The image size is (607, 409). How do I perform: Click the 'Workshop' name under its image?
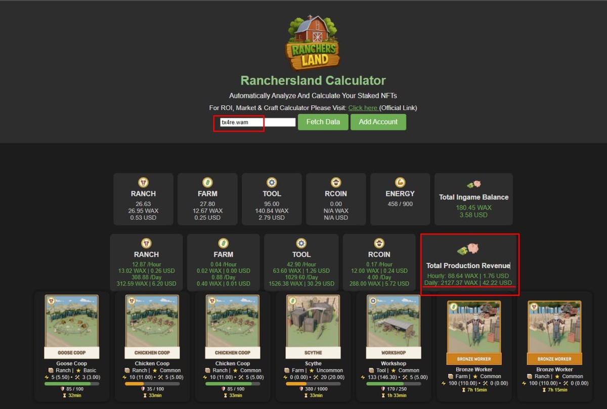394,363
